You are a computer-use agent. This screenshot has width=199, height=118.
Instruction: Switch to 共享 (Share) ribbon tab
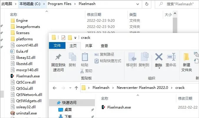(88, 46)
